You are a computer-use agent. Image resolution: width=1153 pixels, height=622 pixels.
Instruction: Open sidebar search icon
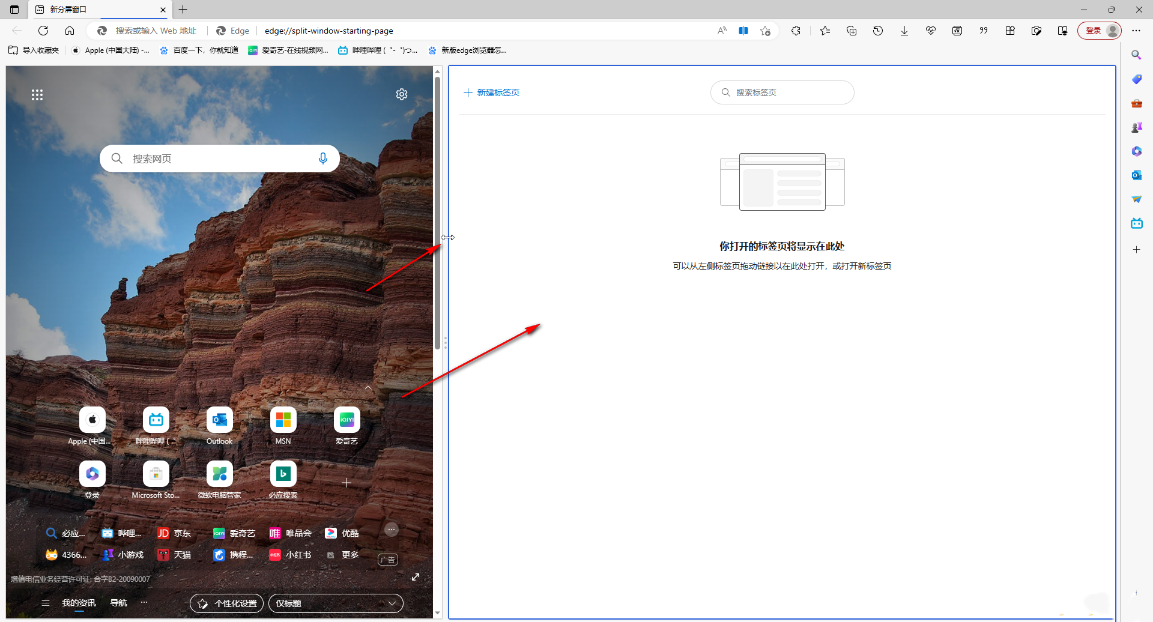tap(1136, 55)
